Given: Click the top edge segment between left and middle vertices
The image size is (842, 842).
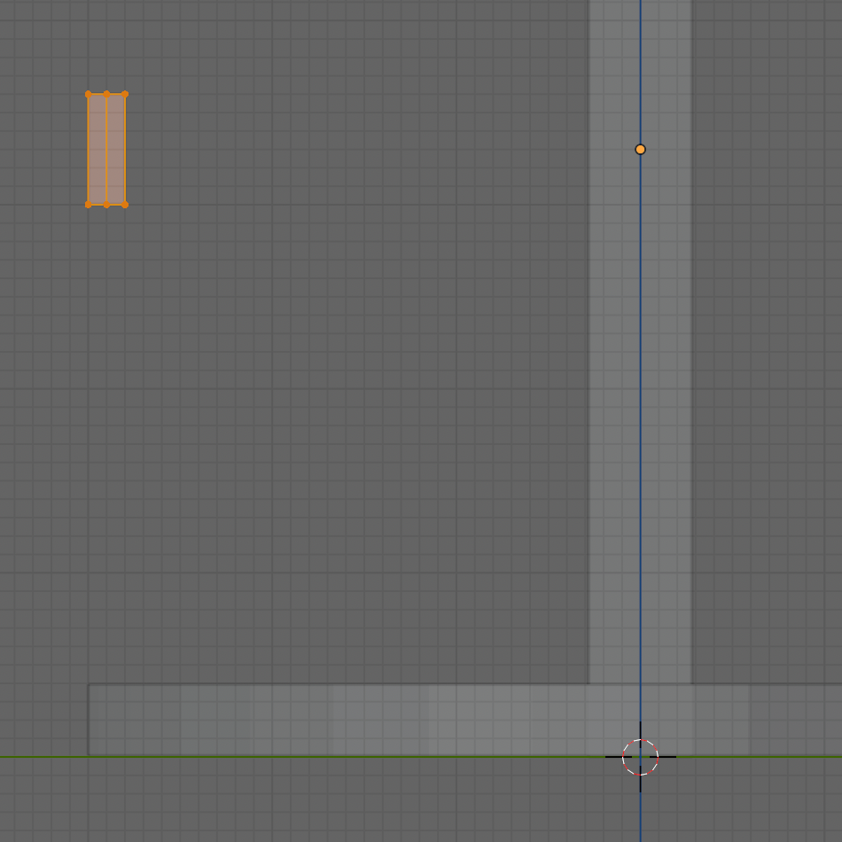Looking at the screenshot, I should pyautogui.click(x=97, y=94).
